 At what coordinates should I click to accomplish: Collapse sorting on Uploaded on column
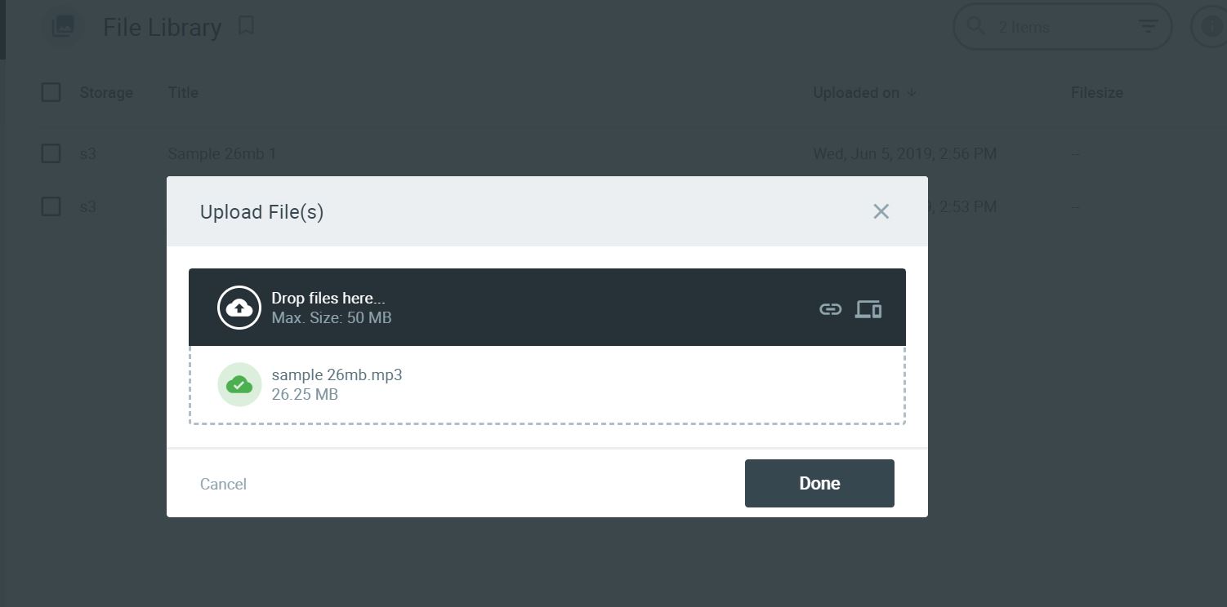(910, 93)
